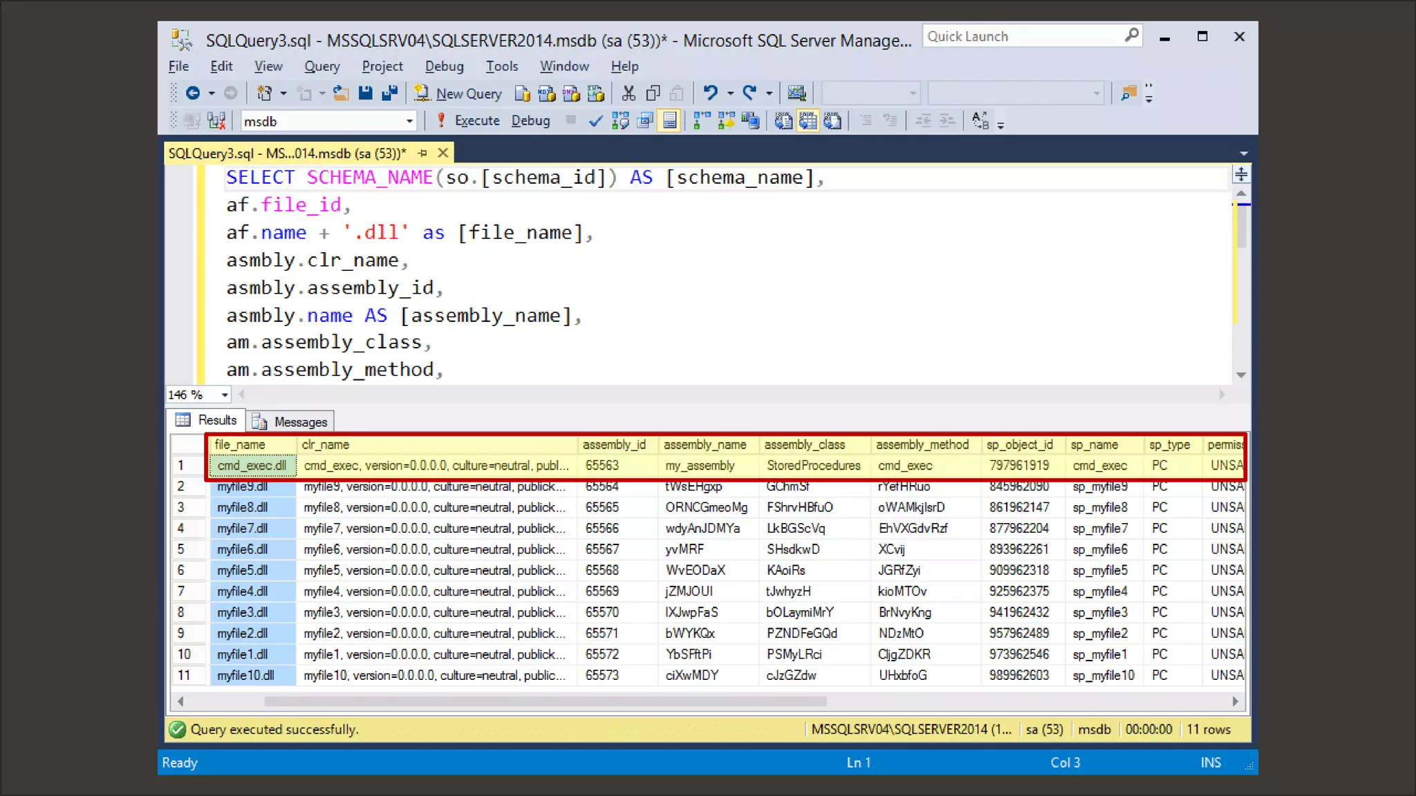Open the msdb database dropdown
This screenshot has width=1416, height=796.
[x=409, y=122]
